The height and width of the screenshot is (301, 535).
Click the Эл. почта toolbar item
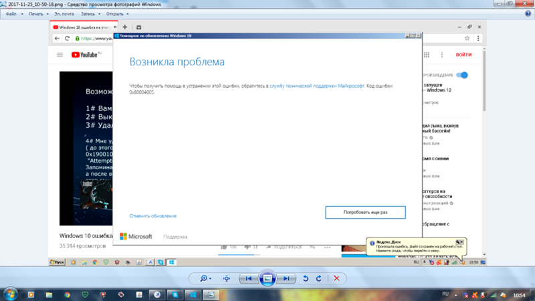click(x=64, y=14)
